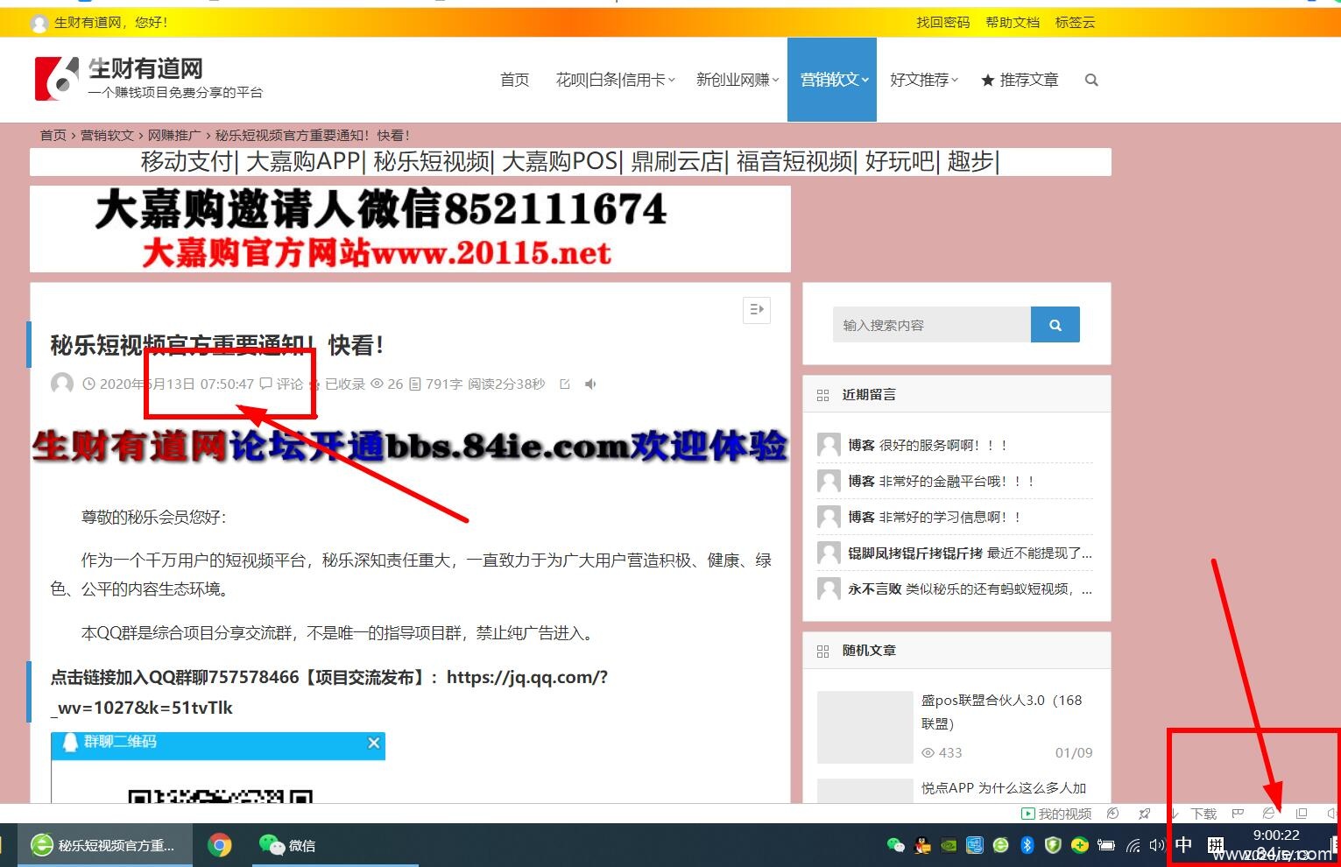Click the rocket accelerator icon in status bar
The height and width of the screenshot is (867, 1341).
pos(1144,814)
